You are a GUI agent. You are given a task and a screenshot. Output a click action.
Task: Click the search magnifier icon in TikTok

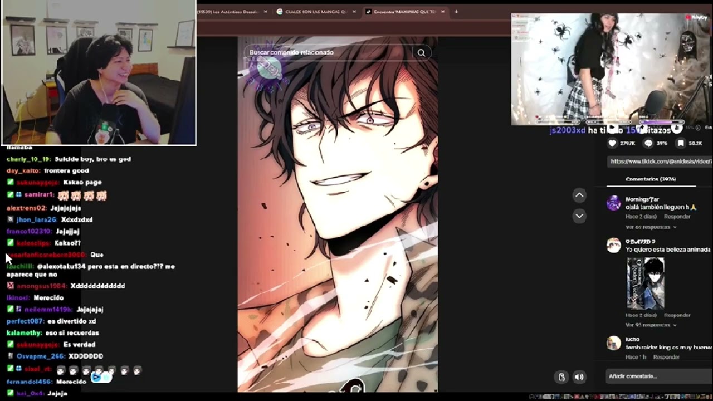421,53
